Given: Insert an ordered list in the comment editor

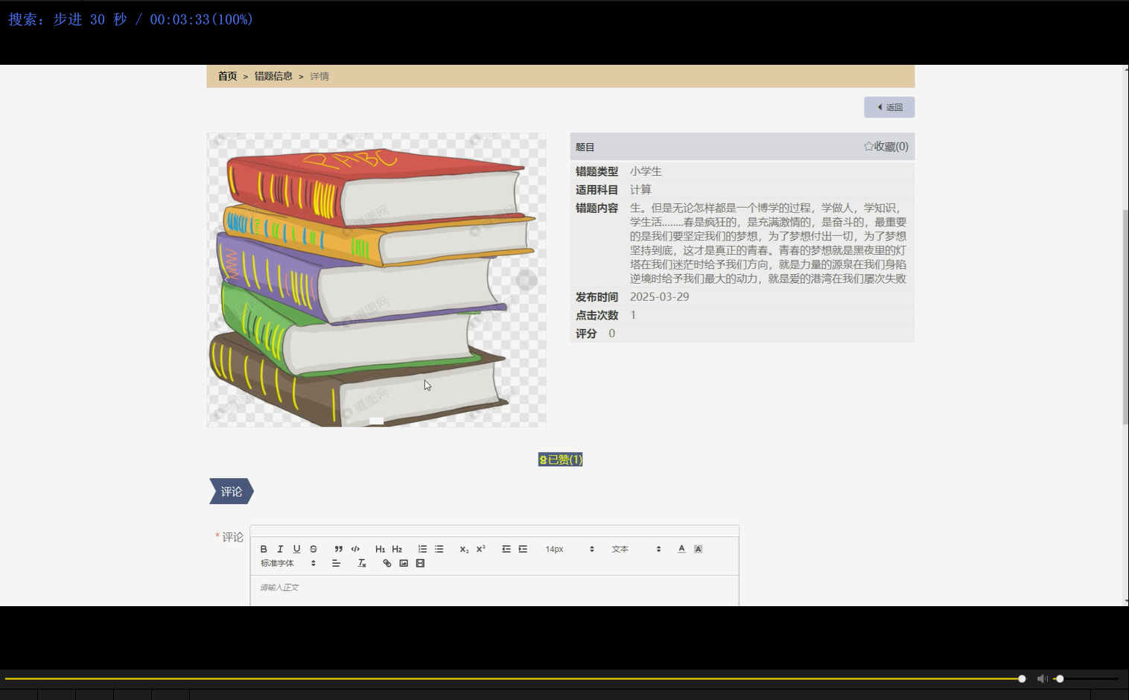Looking at the screenshot, I should (x=422, y=549).
